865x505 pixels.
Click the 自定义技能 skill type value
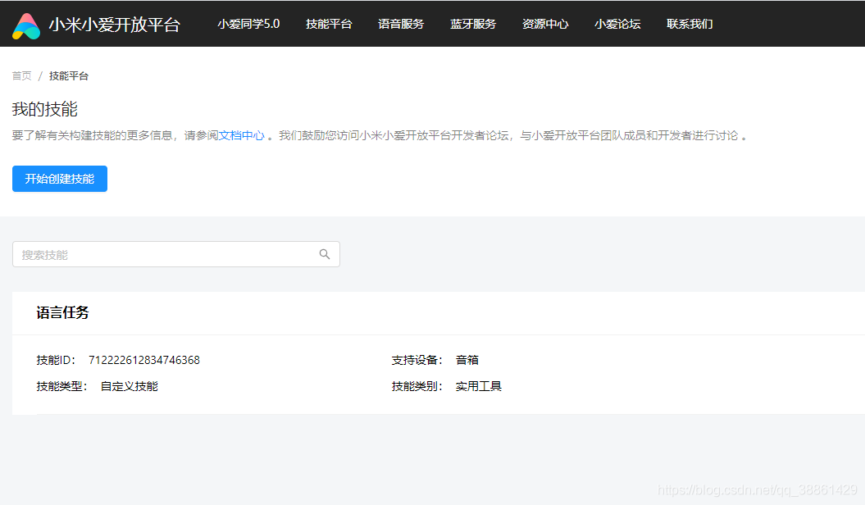(x=129, y=386)
